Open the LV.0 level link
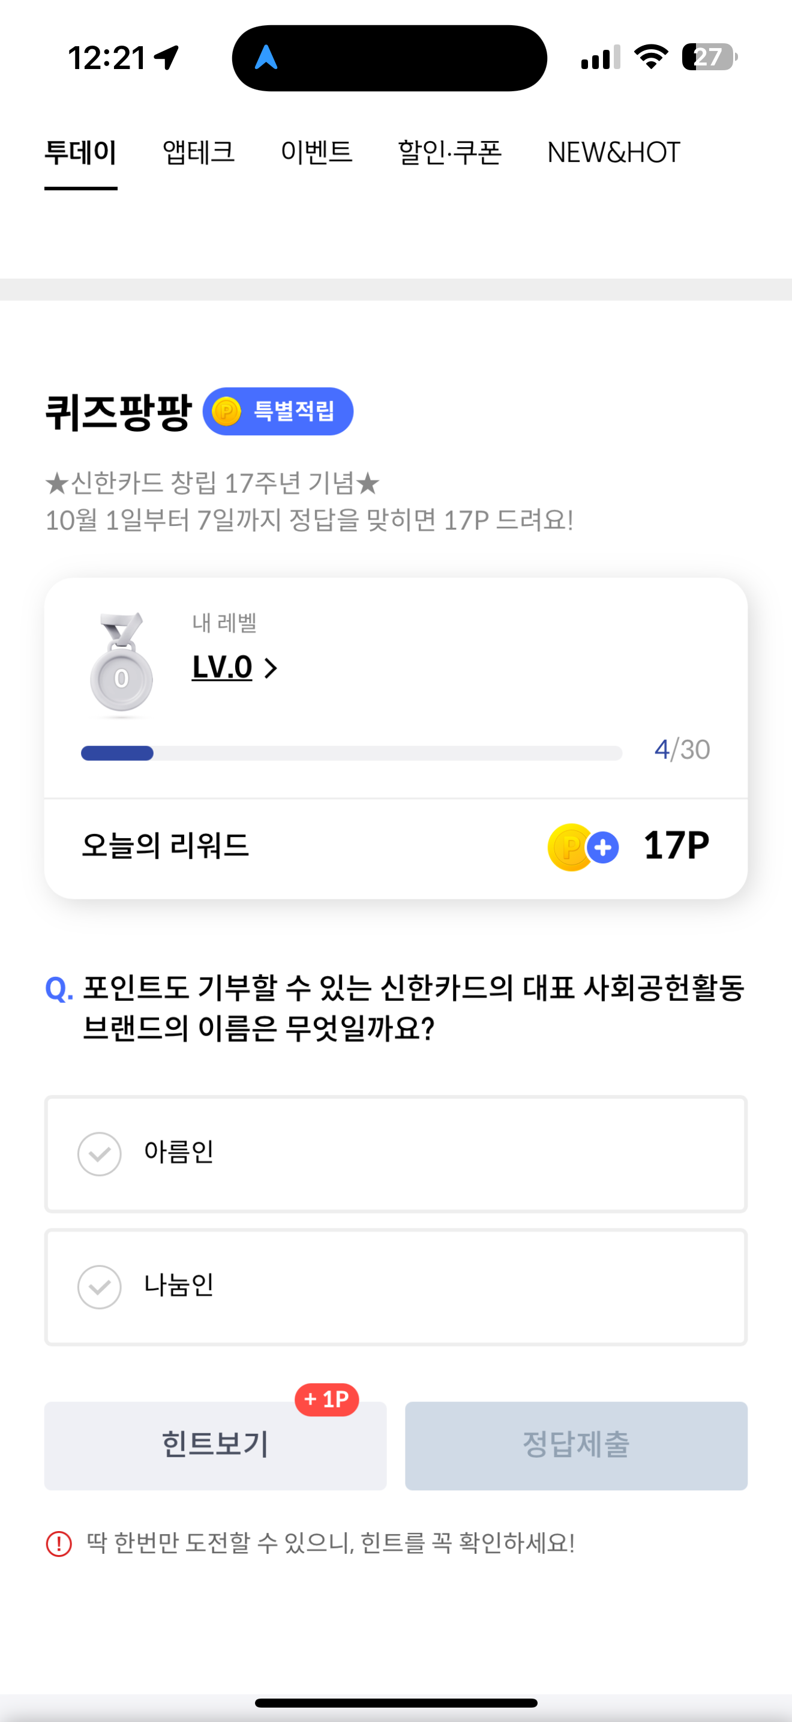 (222, 666)
